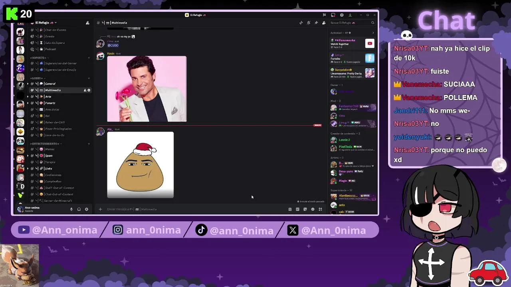Click the @CUBO mention
The image size is (511, 287).
113,45
